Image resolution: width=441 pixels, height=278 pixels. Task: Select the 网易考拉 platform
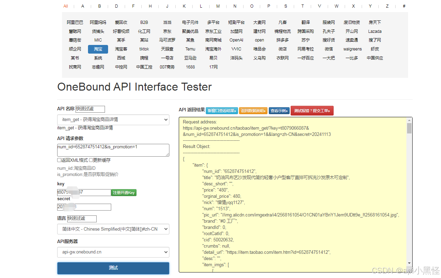pyautogui.click(x=306, y=49)
